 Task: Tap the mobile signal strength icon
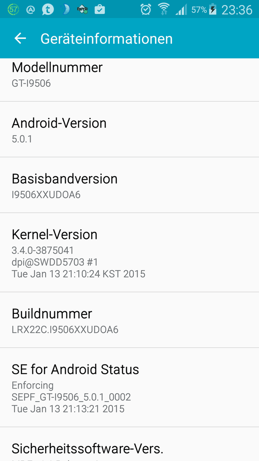click(x=181, y=10)
